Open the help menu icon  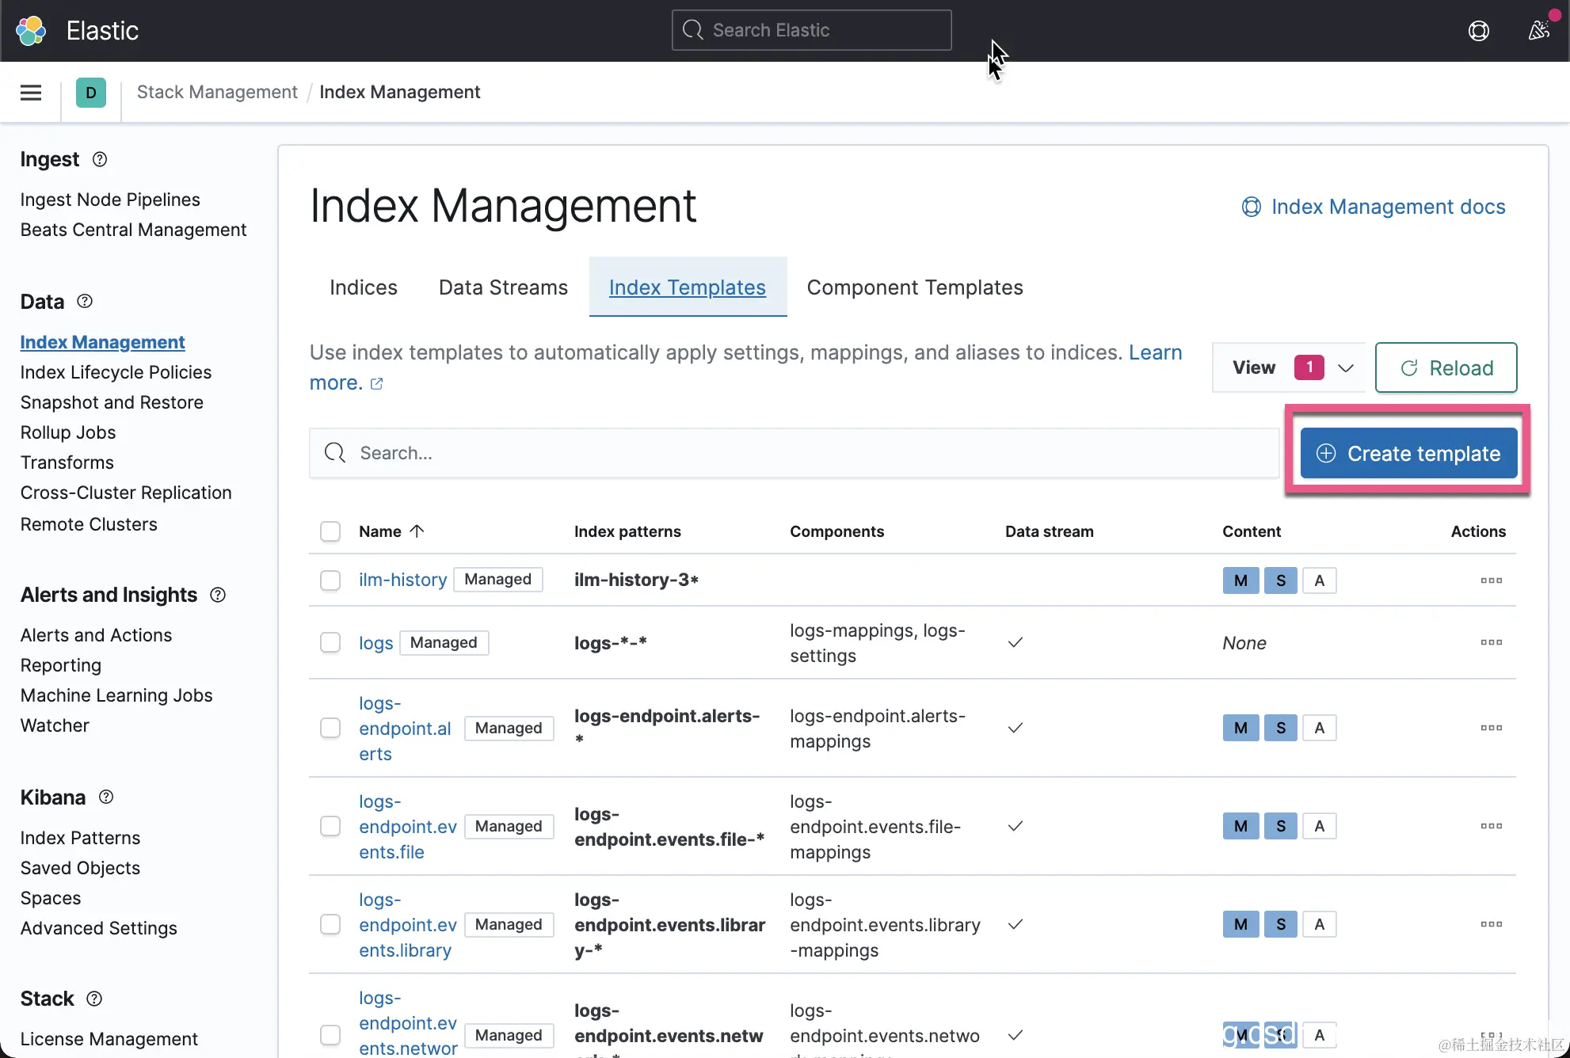coord(1478,31)
